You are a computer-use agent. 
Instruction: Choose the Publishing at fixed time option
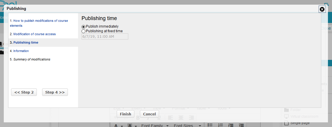pyautogui.click(x=83, y=31)
